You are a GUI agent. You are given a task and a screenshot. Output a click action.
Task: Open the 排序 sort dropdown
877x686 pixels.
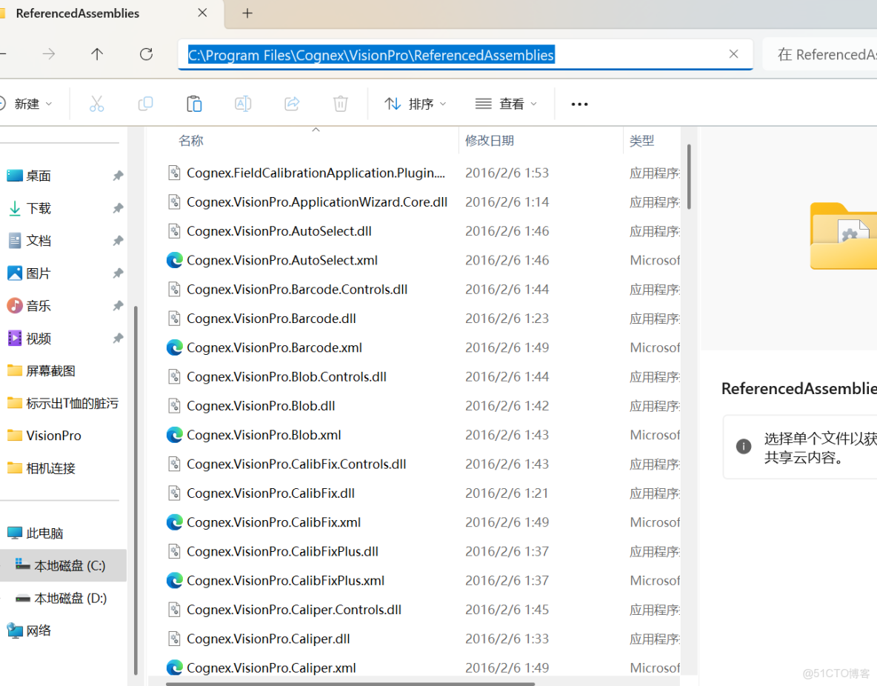coord(415,104)
